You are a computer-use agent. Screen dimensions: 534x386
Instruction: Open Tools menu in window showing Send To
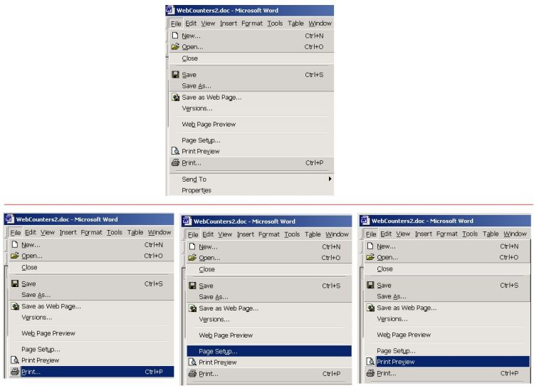(275, 23)
